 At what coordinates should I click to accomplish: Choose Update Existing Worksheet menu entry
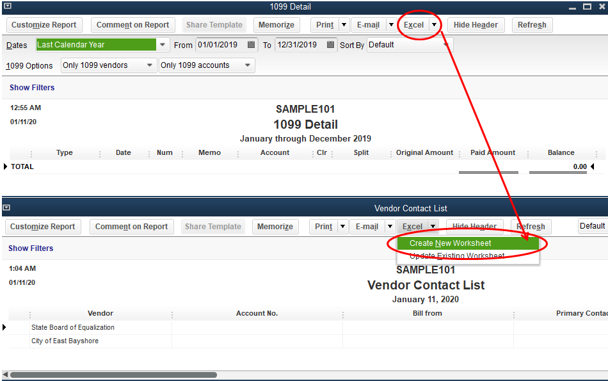click(468, 255)
